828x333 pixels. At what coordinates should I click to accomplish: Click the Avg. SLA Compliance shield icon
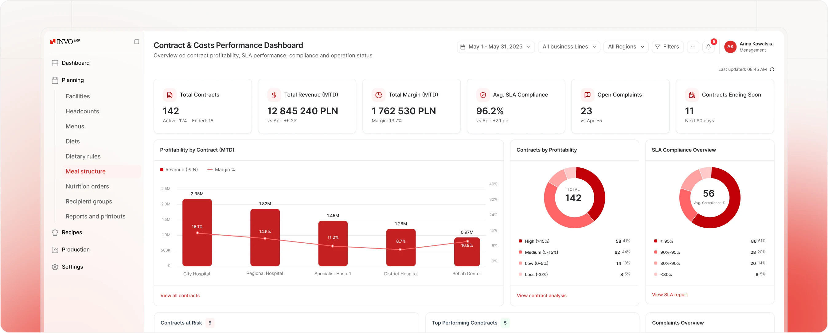coord(483,95)
